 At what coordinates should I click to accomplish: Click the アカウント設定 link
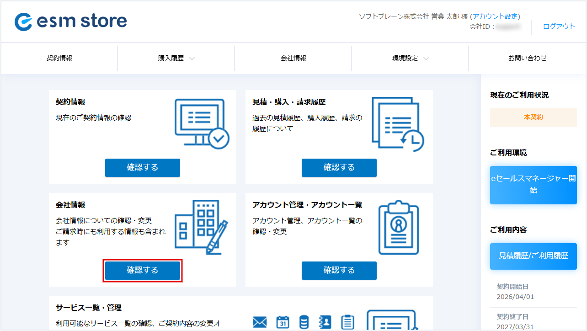496,16
